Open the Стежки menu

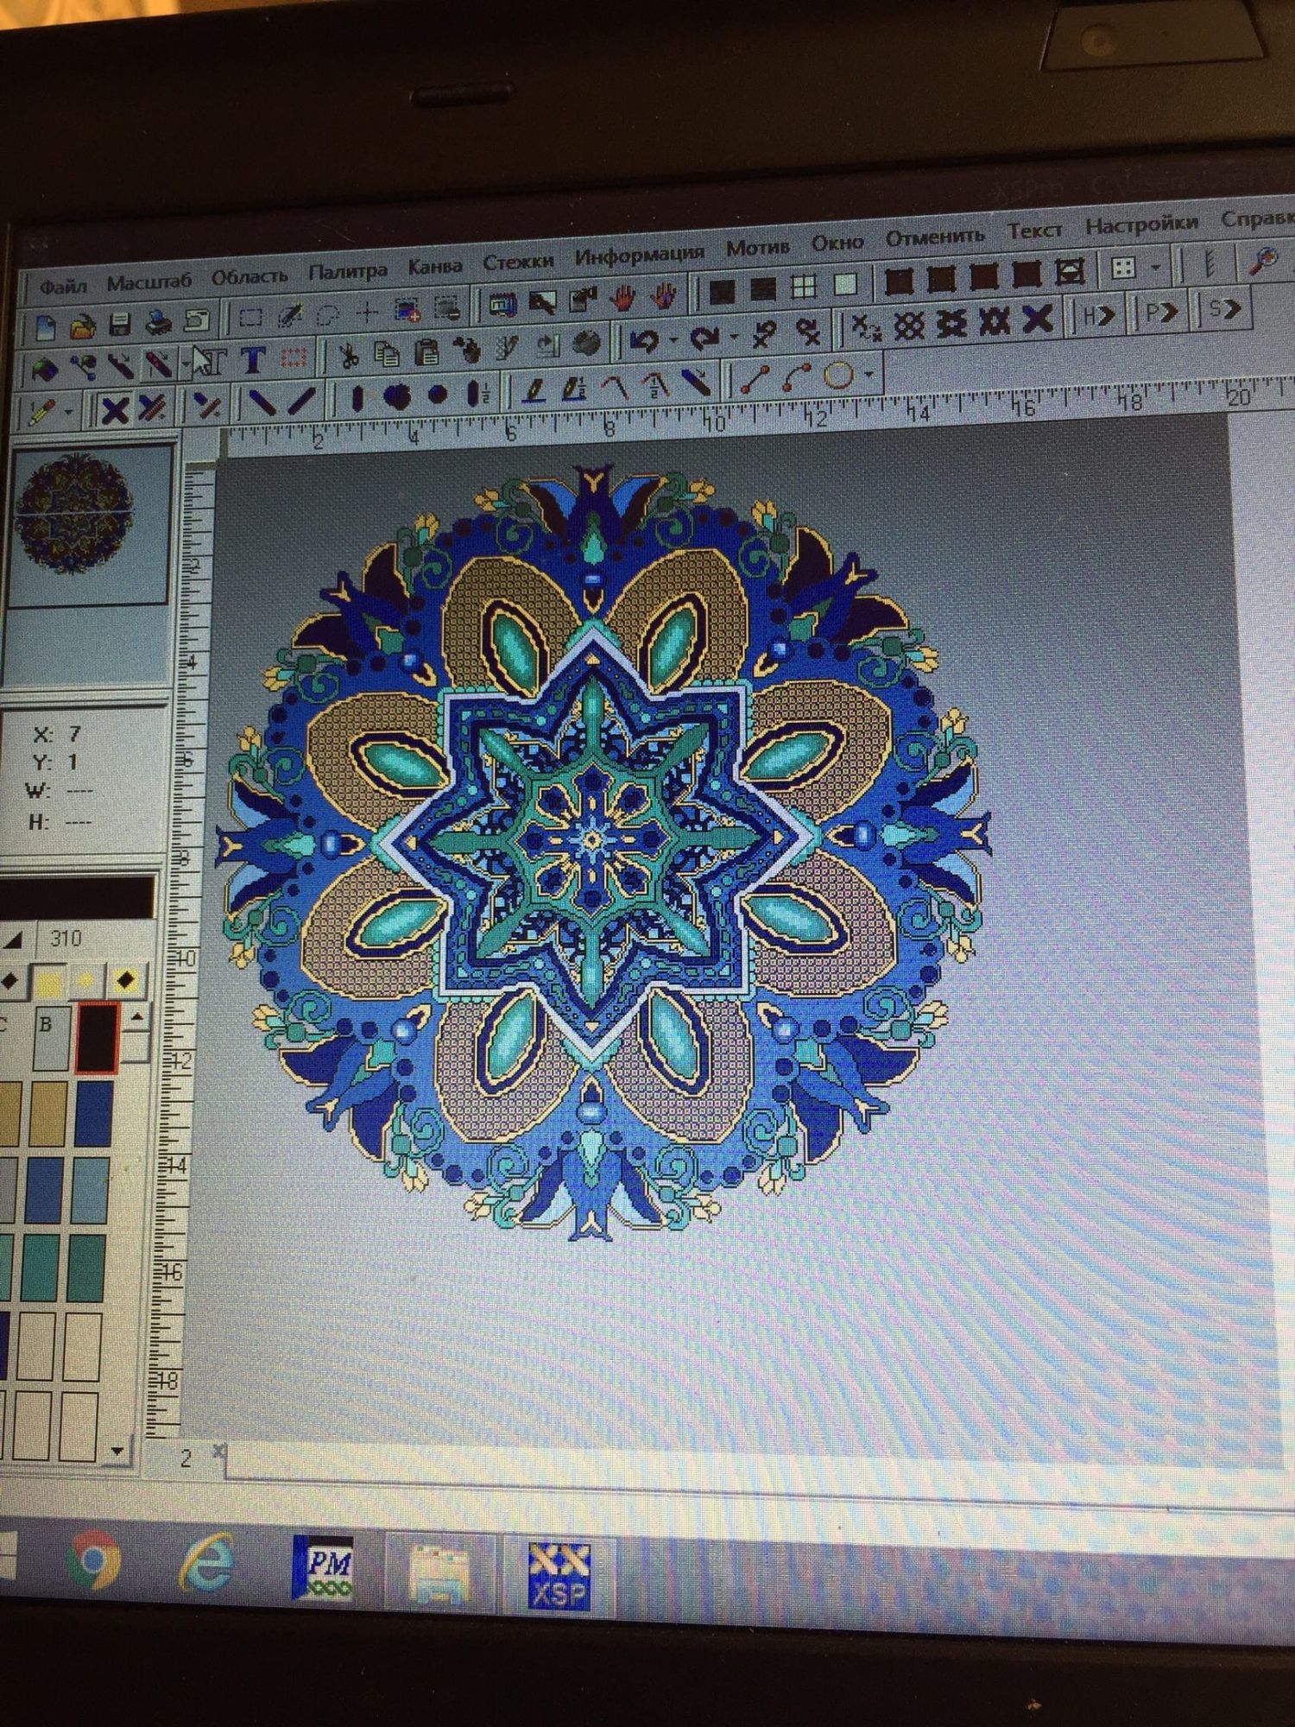[518, 261]
